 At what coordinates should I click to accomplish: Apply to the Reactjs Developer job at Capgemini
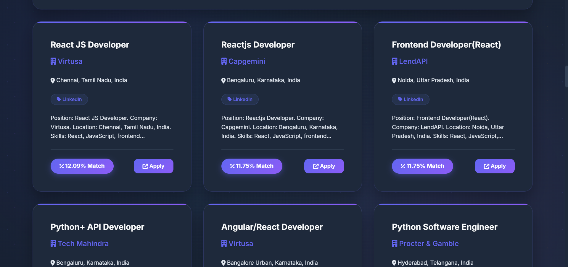click(x=324, y=166)
